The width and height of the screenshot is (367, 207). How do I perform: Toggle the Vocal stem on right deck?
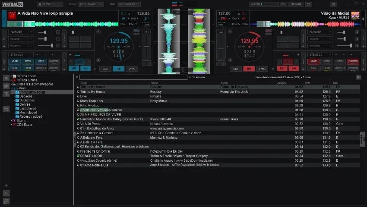pyautogui.click(x=313, y=61)
